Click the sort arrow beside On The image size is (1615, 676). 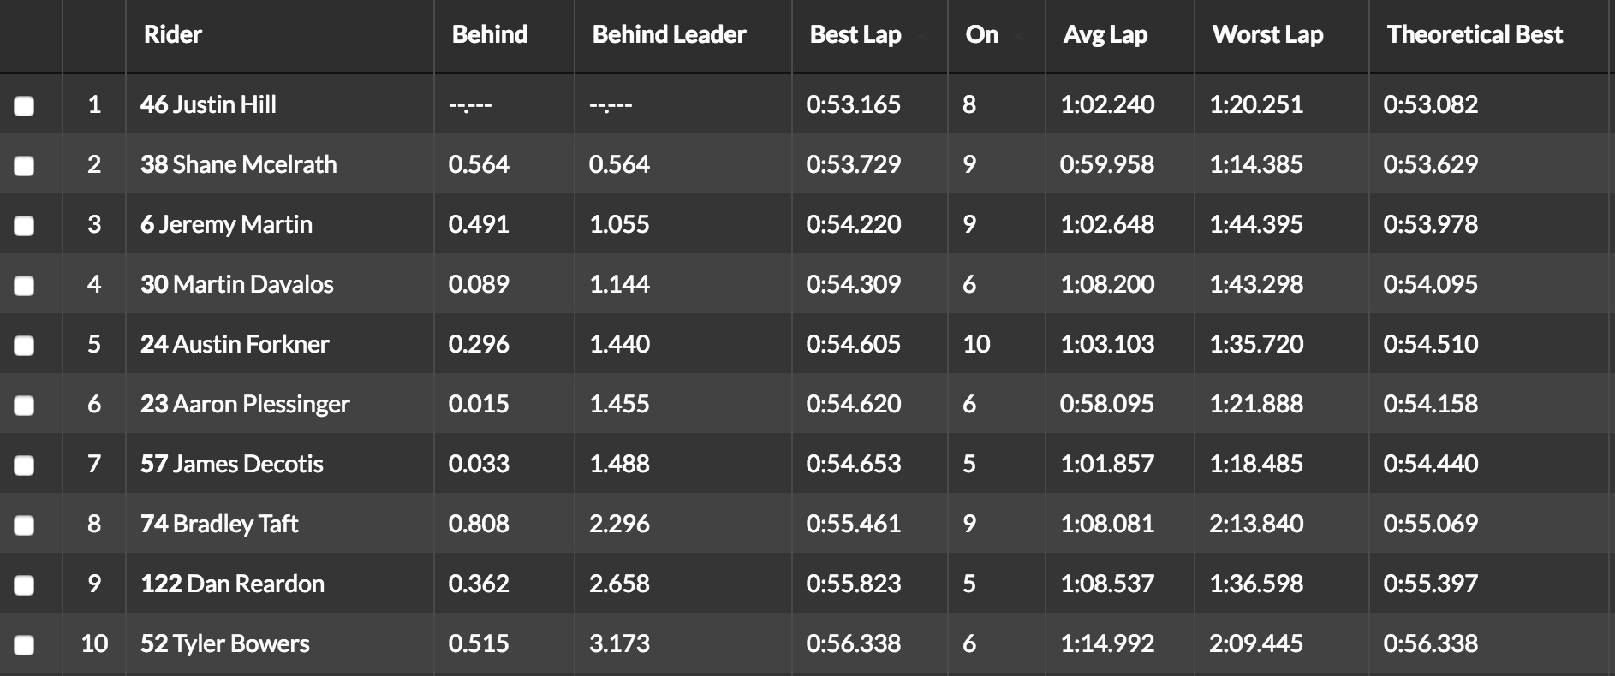pos(1018,38)
